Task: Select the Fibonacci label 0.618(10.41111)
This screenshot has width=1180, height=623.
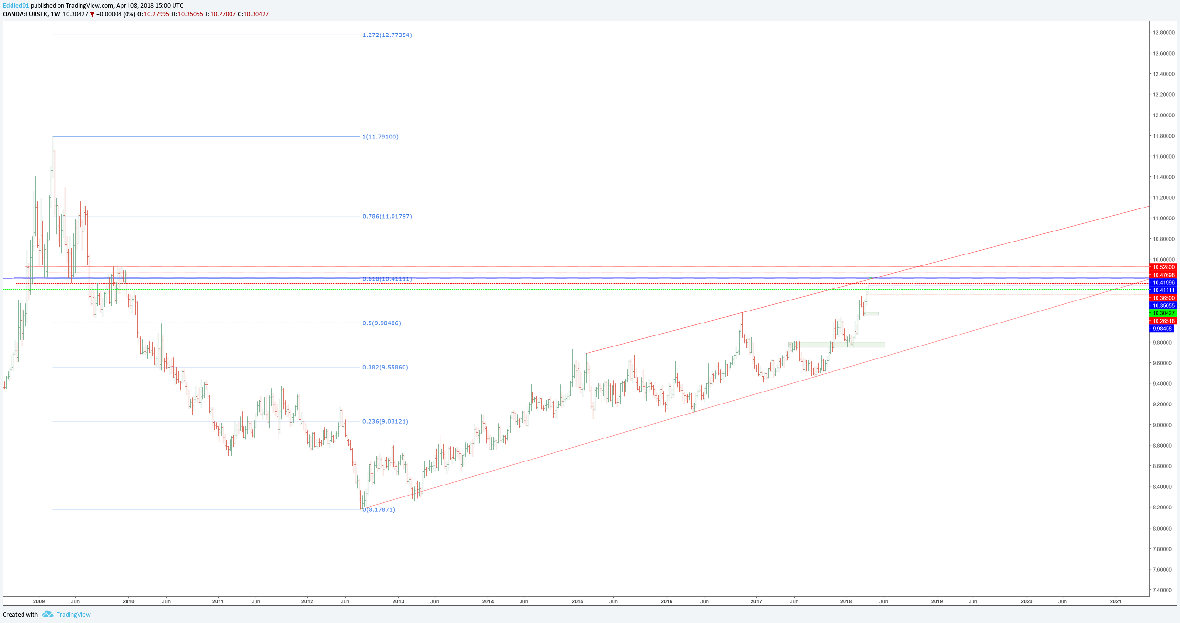Action: (x=387, y=279)
